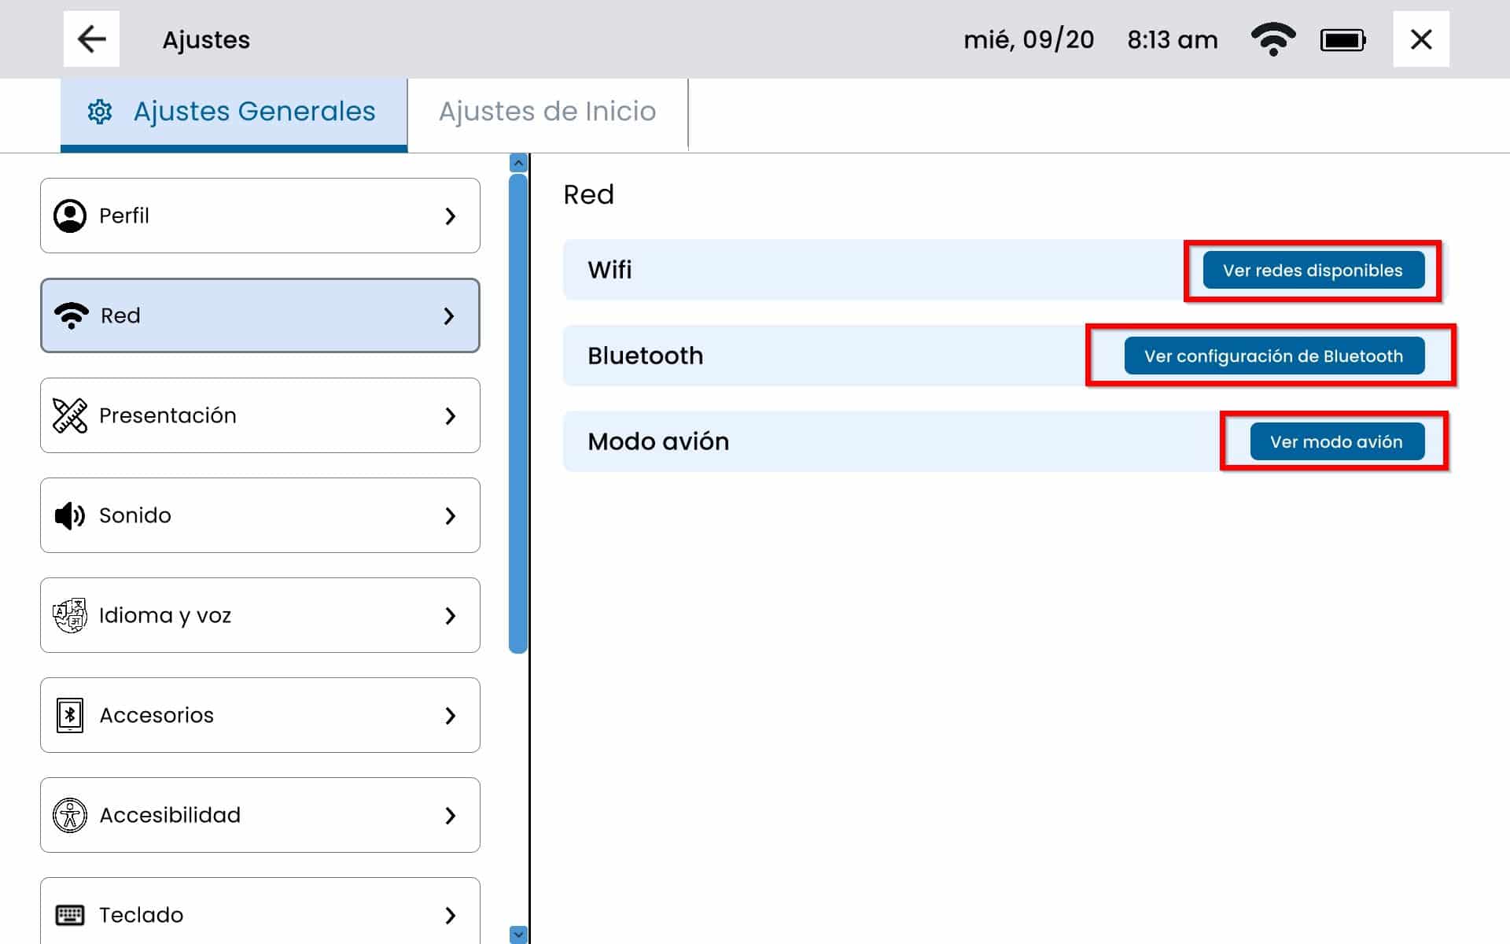Click the sidebar scroll down arrow
Viewport: 1510px width, 944px height.
(x=518, y=934)
